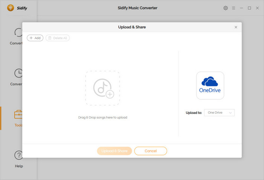
Task: Open the Upload to dropdown
Action: point(219,112)
